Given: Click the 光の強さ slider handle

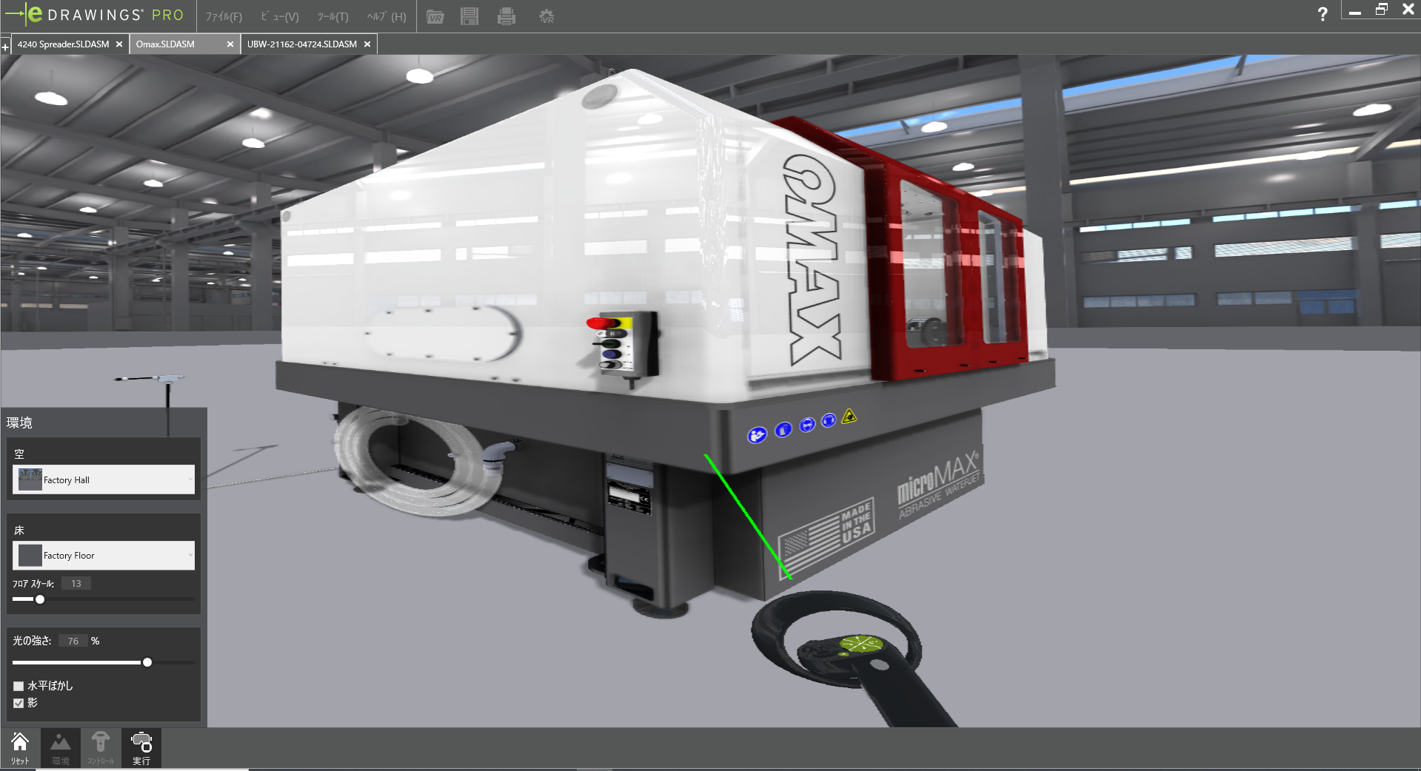Looking at the screenshot, I should click(147, 662).
